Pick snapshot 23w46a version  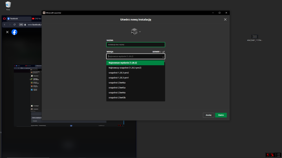[x=135, y=83]
